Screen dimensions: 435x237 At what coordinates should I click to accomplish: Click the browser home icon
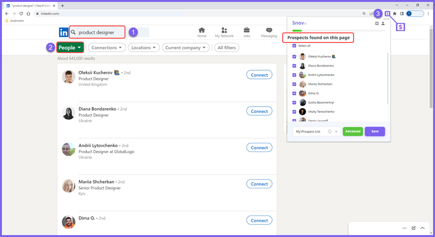click(28, 13)
